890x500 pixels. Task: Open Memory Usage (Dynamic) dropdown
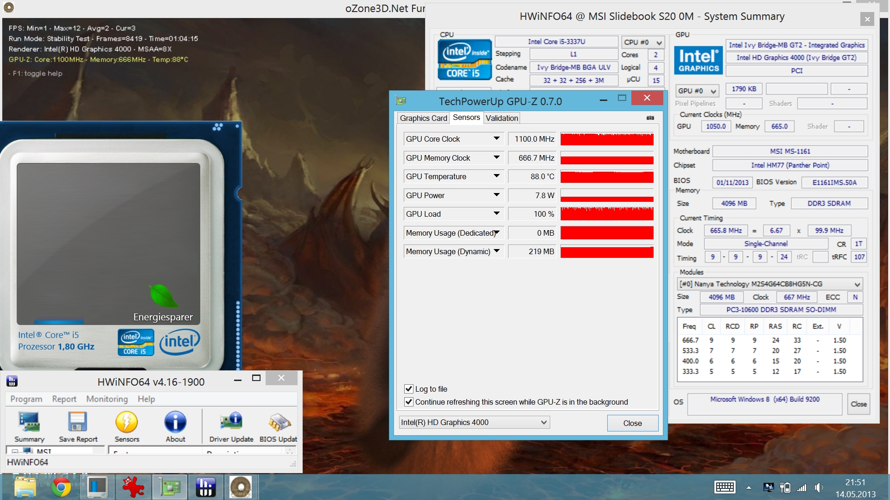point(496,251)
